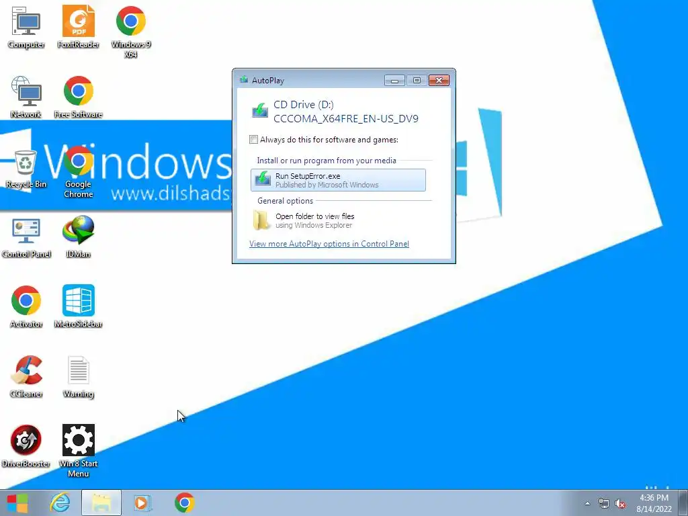The image size is (688, 516).
Task: Open Internet Explorer from taskbar
Action: pos(60,503)
